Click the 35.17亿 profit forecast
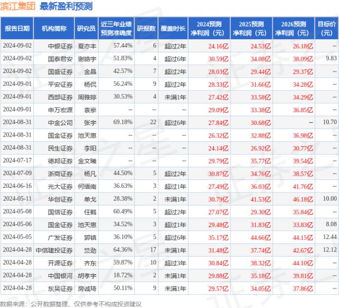This screenshot has width=339, height=308. pos(218,238)
